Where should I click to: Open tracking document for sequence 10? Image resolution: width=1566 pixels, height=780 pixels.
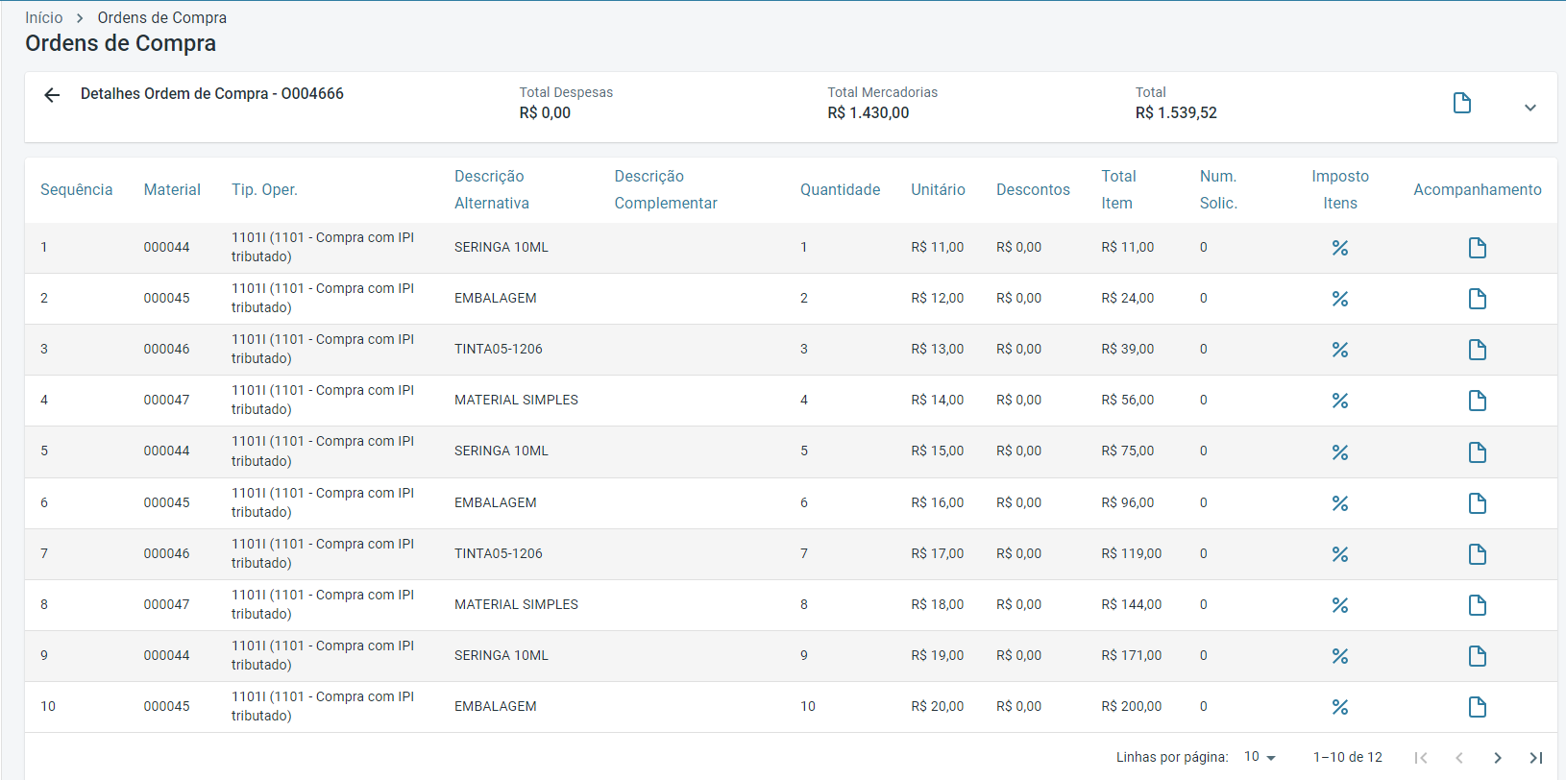[1477, 707]
